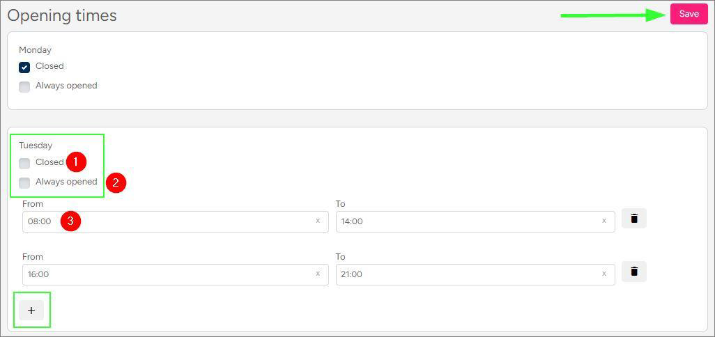Clear the 21:00 To time

[603, 274]
